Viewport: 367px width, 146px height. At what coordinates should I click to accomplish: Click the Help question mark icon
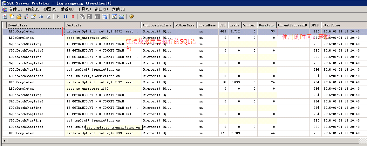(x=131, y=17)
